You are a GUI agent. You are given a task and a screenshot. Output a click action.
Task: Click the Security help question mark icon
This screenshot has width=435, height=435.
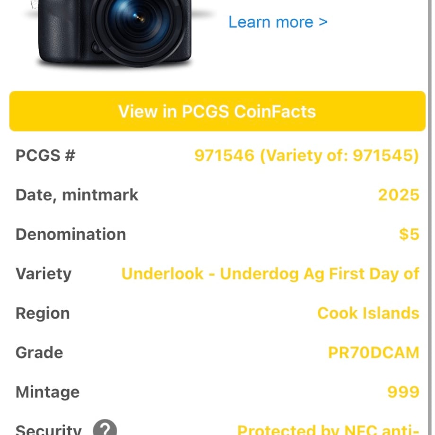click(105, 428)
